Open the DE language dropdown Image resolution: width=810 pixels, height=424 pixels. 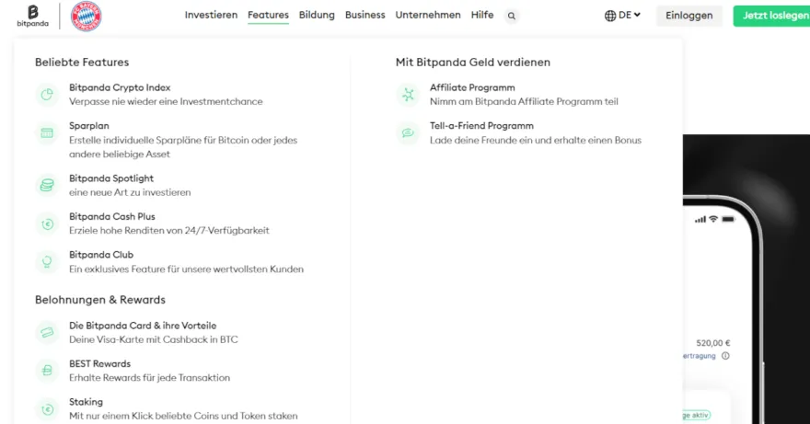point(630,16)
